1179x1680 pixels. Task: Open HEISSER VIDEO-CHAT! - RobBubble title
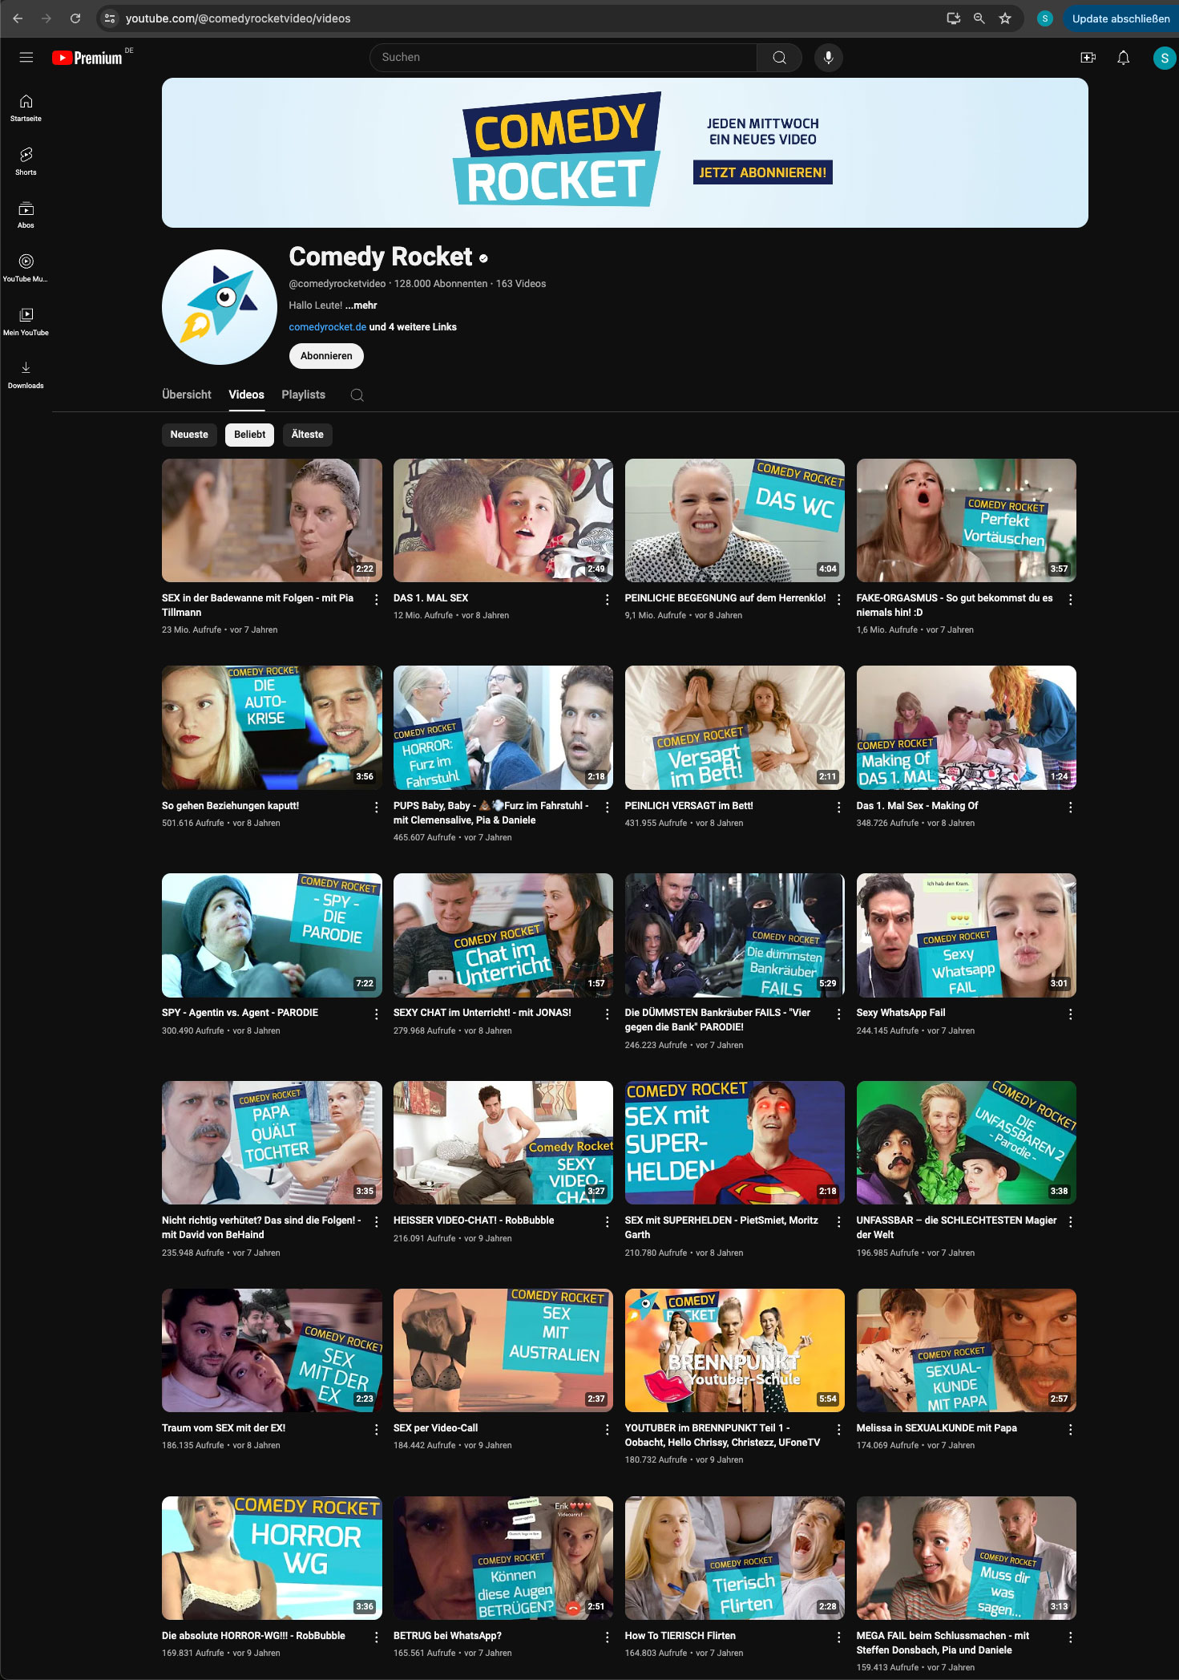[x=474, y=1221]
